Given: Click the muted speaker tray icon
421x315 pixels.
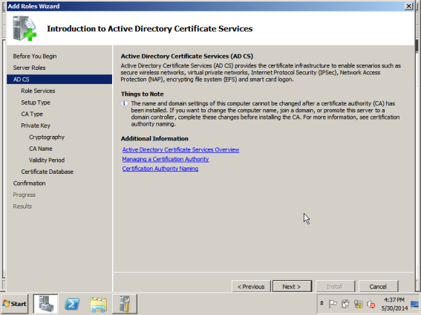Looking at the screenshot, I should [x=371, y=304].
